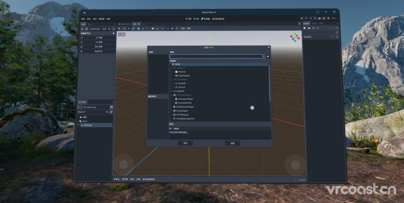Click the Cancel button in the dialog
Image resolution: width=404 pixels, height=203 pixels.
coord(185,143)
